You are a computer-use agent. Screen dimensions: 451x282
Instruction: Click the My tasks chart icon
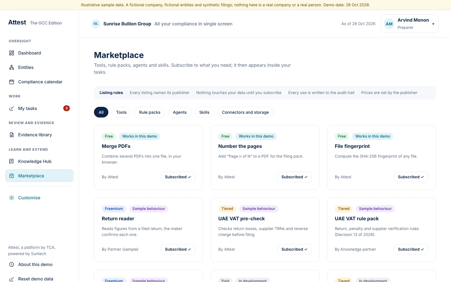click(x=12, y=108)
